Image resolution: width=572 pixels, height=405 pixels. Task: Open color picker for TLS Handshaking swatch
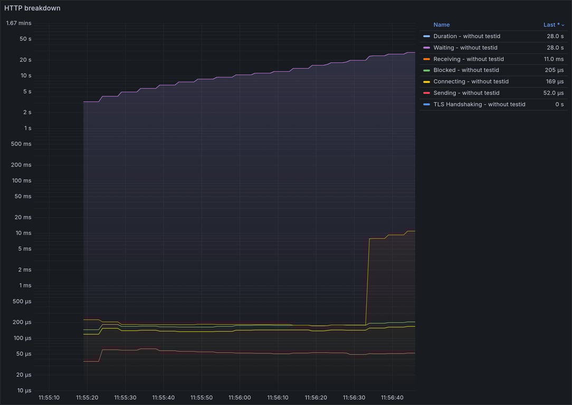click(426, 104)
